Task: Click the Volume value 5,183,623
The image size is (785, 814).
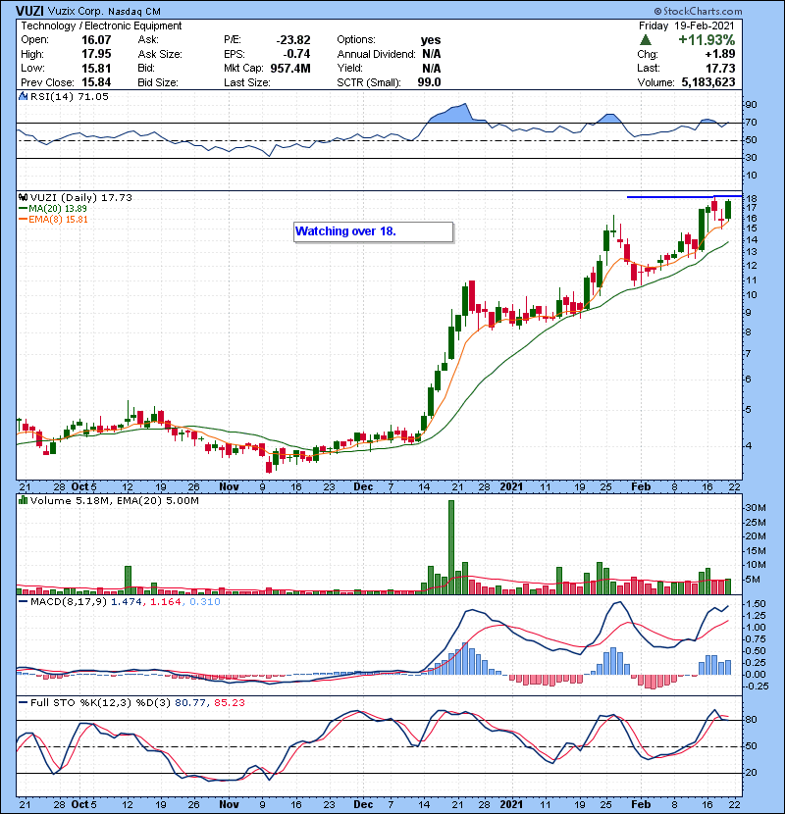Action: [x=708, y=82]
